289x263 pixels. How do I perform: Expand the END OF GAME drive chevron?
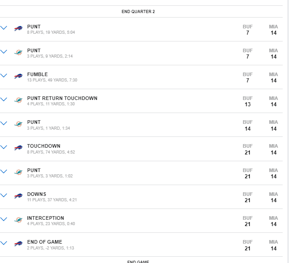coord(4,243)
